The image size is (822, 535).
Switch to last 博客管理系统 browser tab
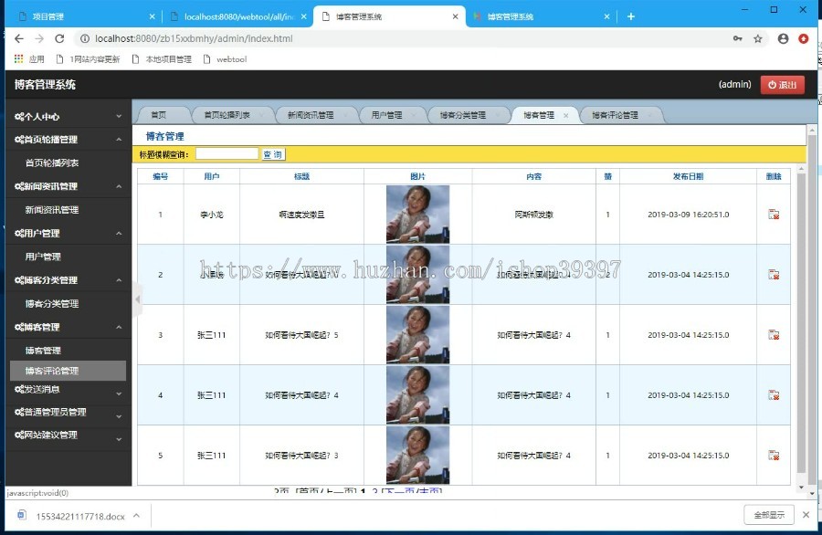coord(540,16)
